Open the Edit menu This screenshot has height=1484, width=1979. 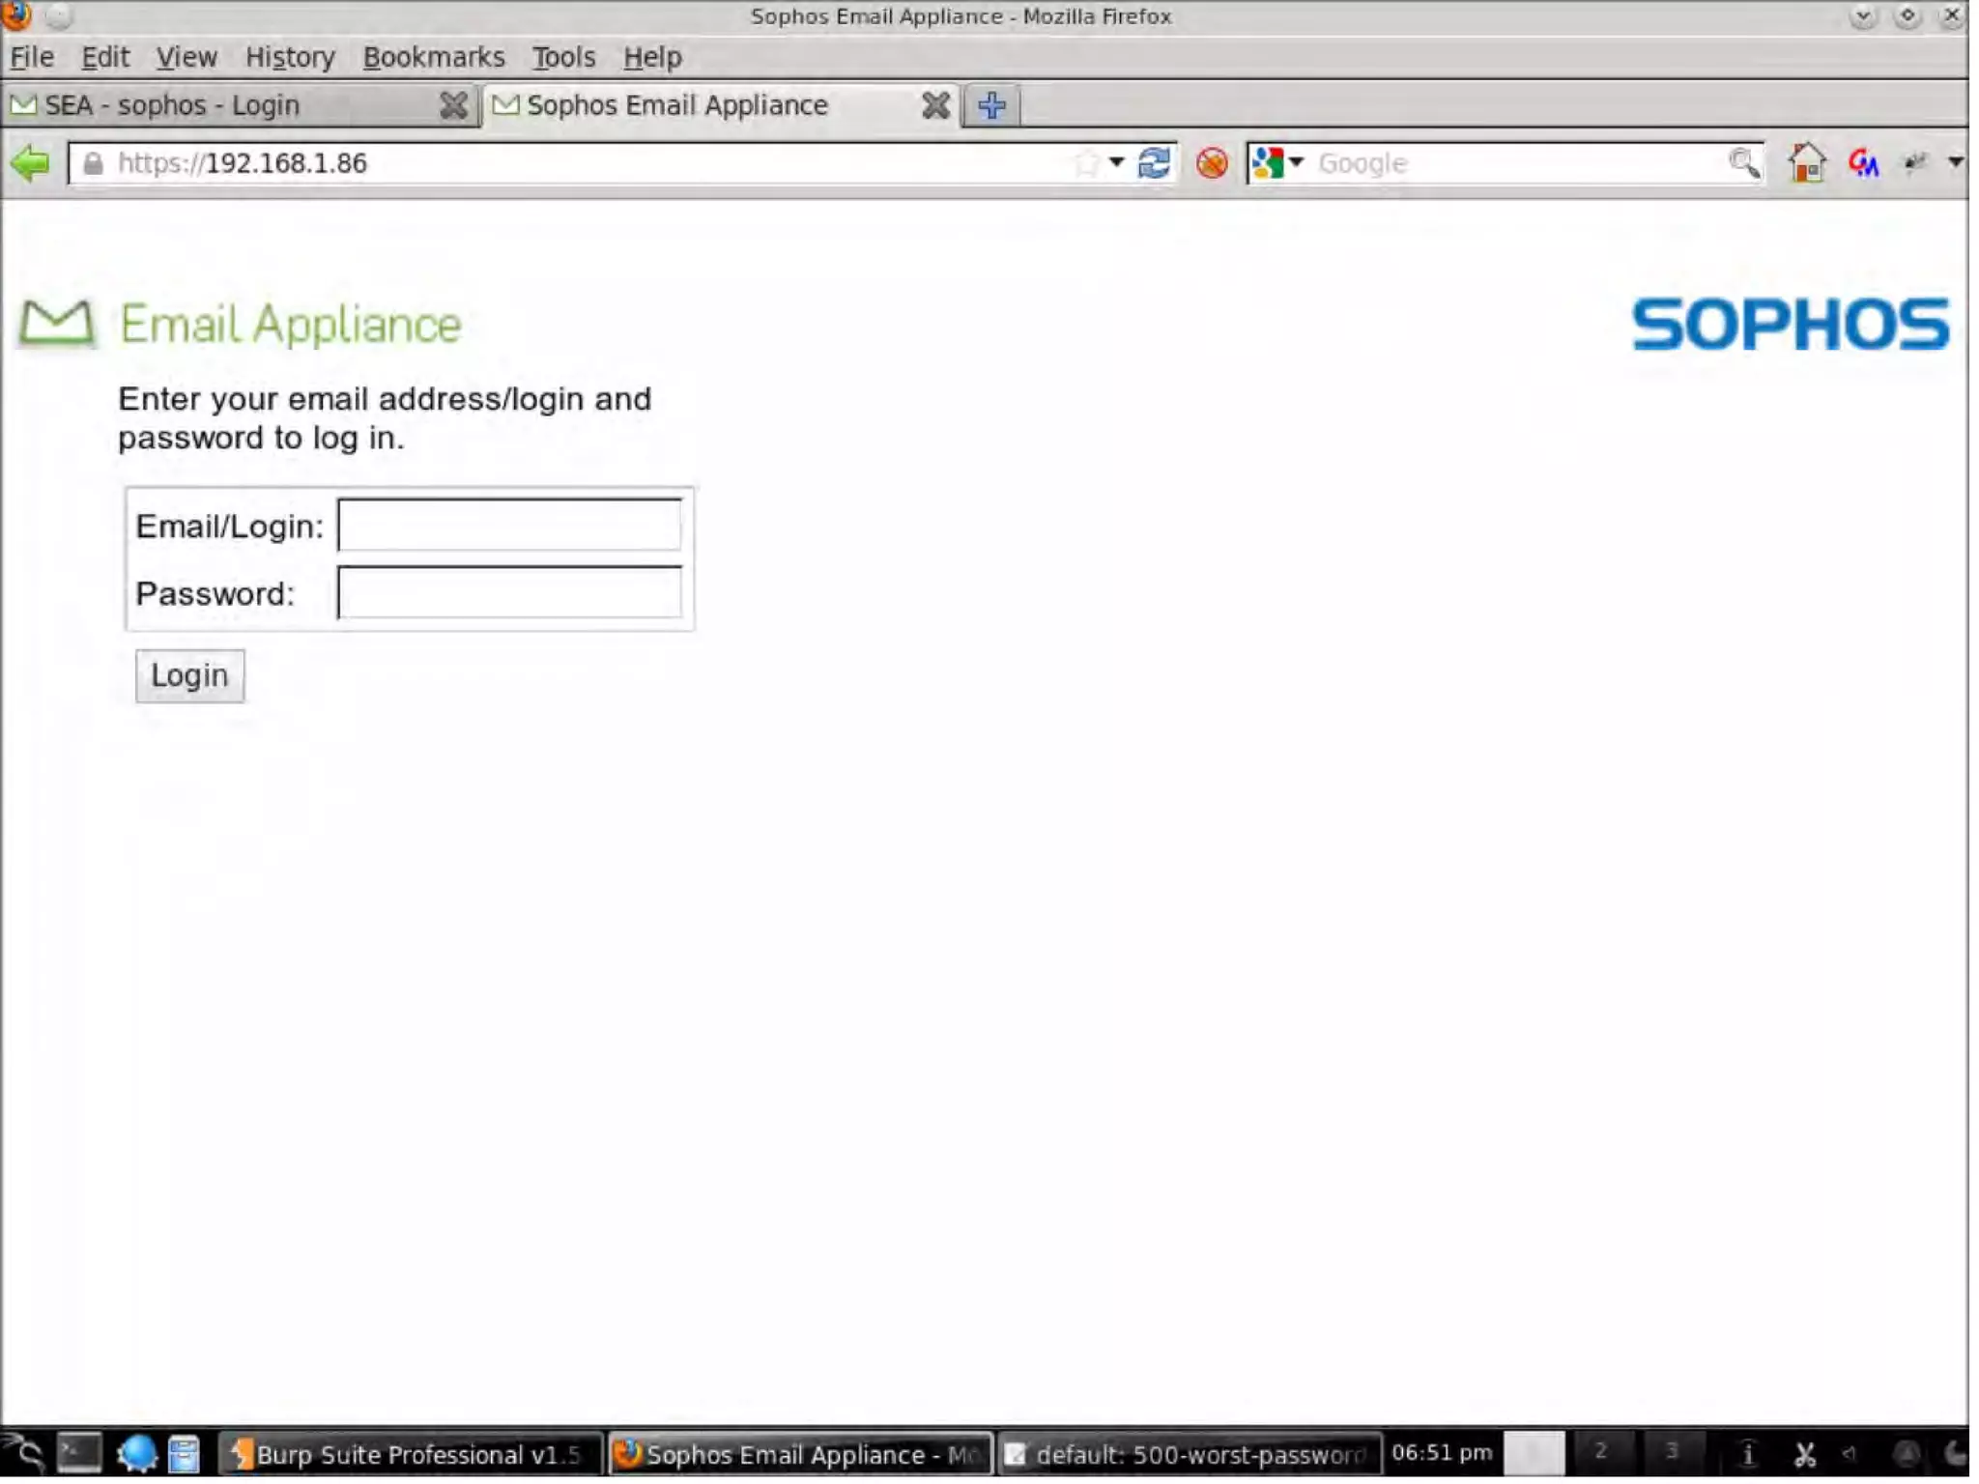(x=104, y=57)
